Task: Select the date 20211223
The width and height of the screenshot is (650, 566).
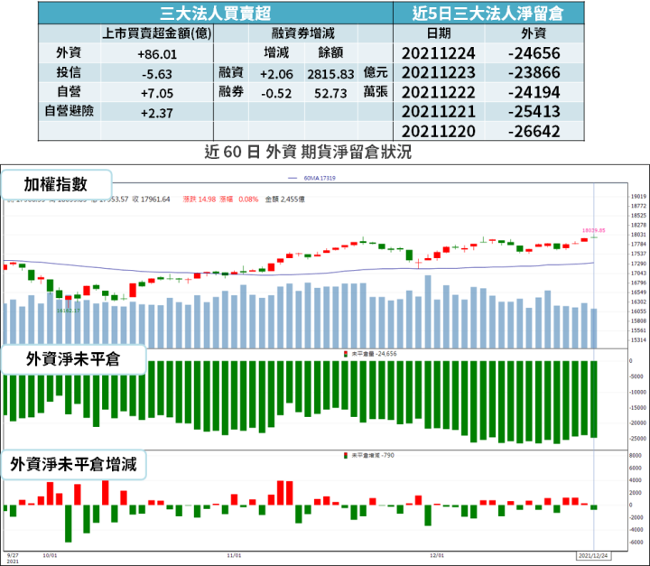Action: click(x=439, y=72)
